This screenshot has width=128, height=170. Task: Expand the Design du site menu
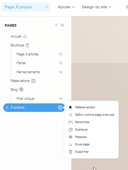[96, 7]
